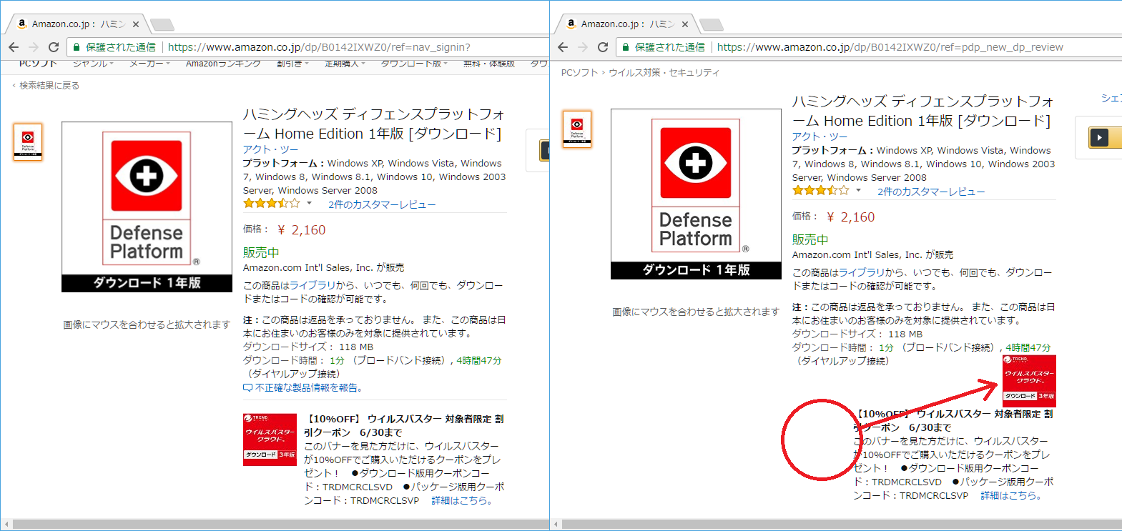
Task: Click the green lock icon in the right address bar
Action: (626, 47)
